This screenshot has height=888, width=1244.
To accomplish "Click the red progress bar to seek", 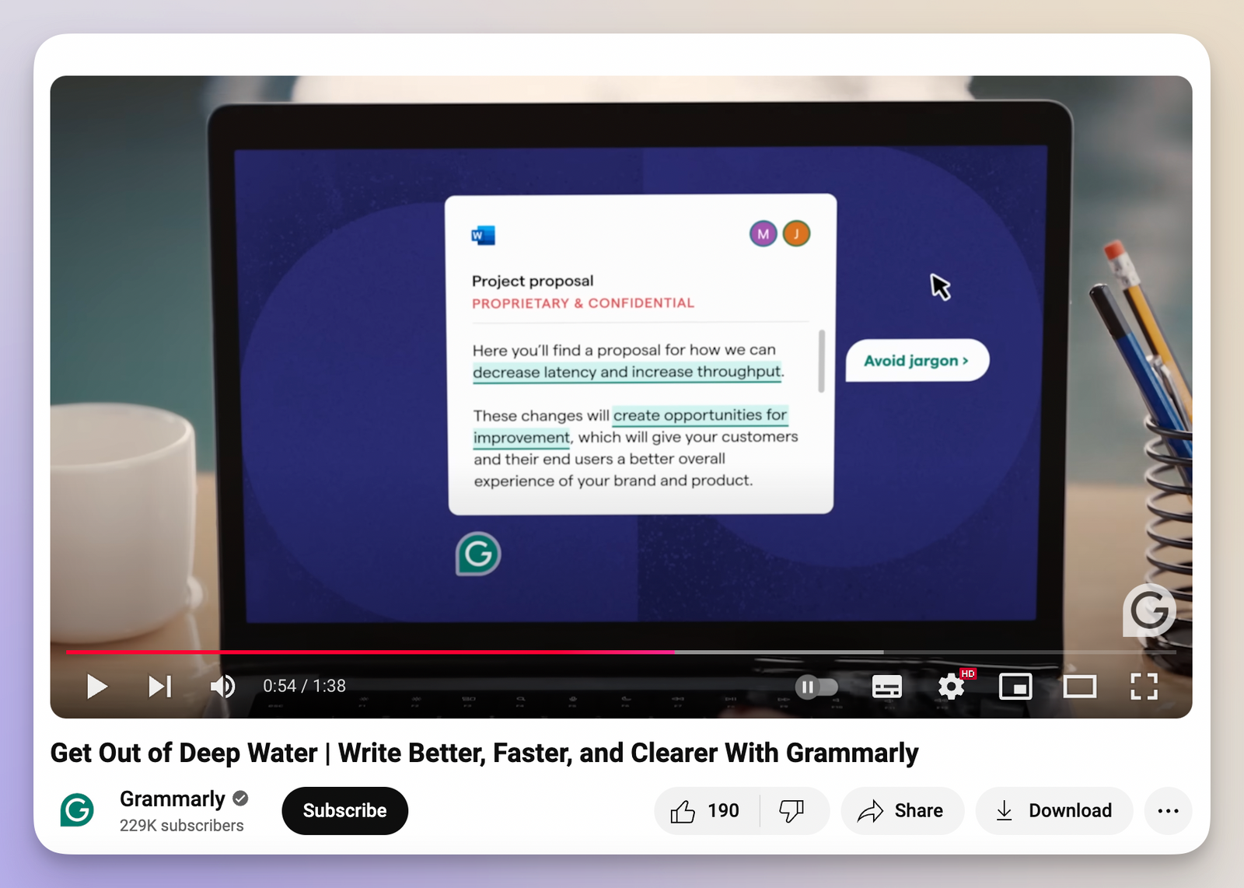I will (389, 652).
